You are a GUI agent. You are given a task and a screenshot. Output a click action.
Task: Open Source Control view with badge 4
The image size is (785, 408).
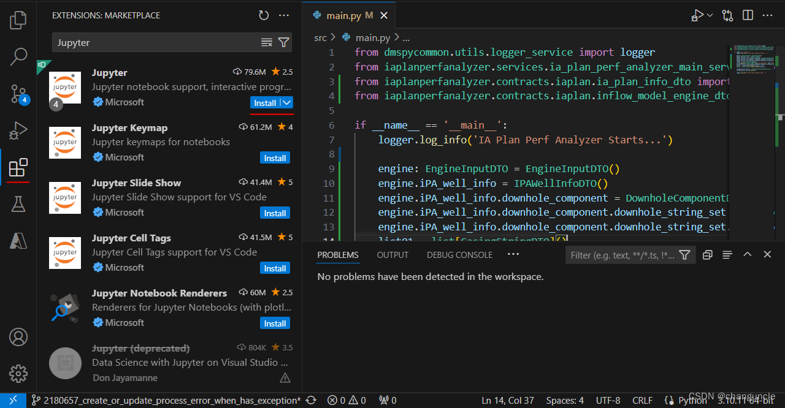tap(18, 94)
